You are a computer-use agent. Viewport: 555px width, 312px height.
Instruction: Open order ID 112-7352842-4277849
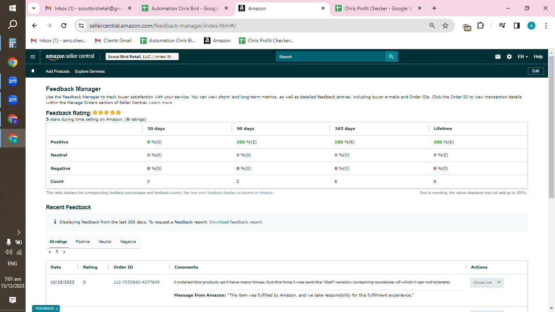pyautogui.click(x=136, y=282)
